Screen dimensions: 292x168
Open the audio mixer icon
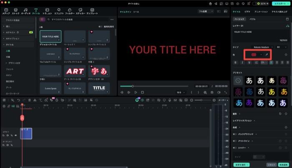[x=175, y=100]
